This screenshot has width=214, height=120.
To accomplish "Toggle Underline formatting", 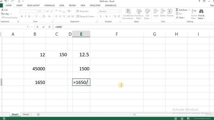I will point(29,16).
